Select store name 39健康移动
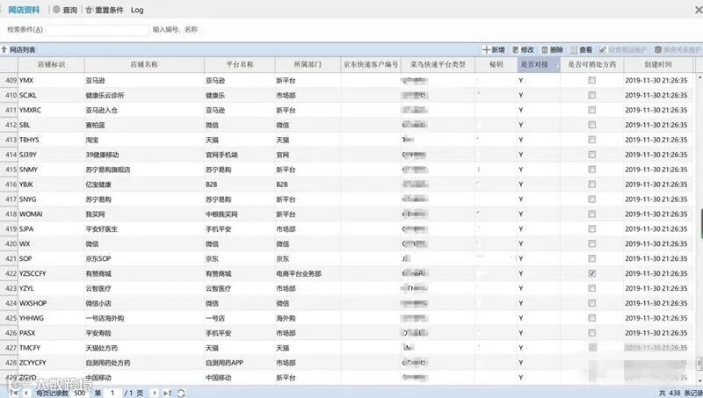Viewport: 703px width, 398px height. (x=102, y=155)
